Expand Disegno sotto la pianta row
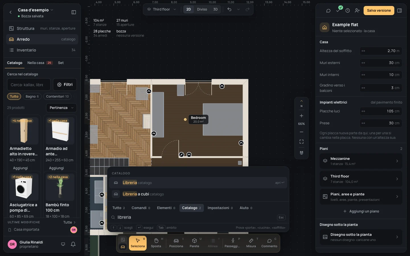410x256 pixels. (361, 237)
